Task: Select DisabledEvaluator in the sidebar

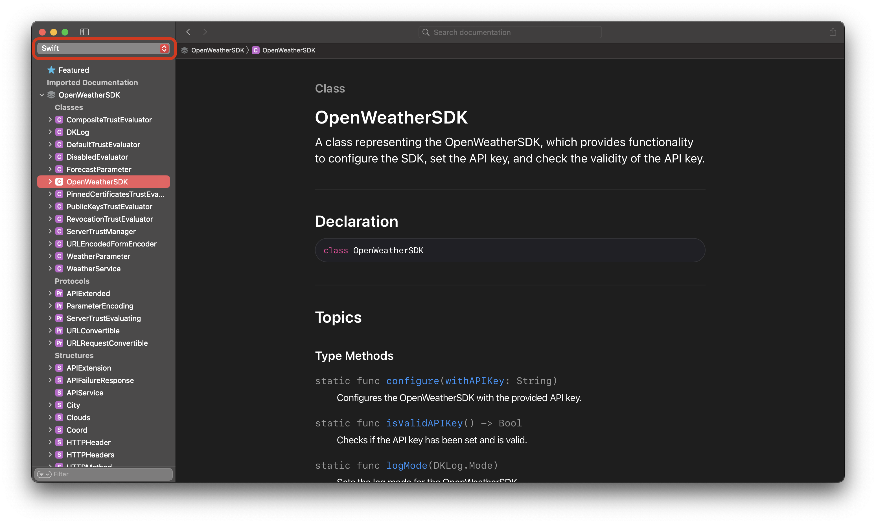Action: (x=97, y=157)
